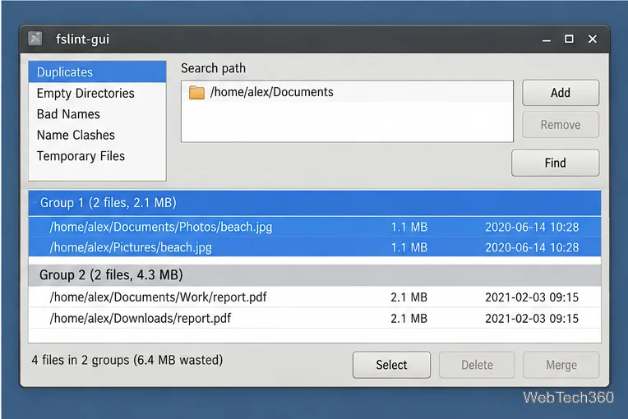
Task: Select Temporary Files category
Action: click(97, 156)
